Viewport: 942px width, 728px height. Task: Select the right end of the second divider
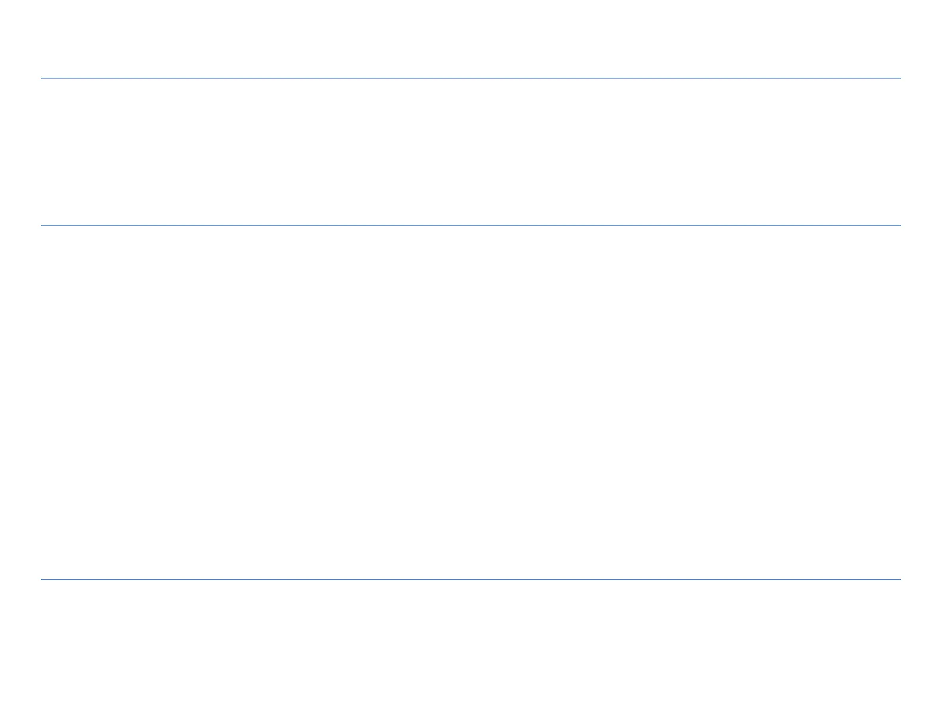[x=900, y=225]
